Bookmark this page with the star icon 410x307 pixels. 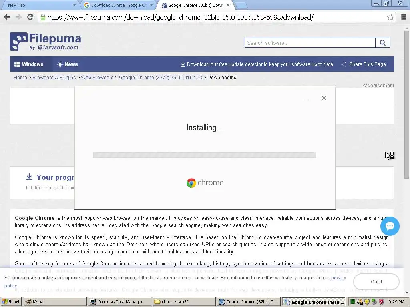coord(390,17)
